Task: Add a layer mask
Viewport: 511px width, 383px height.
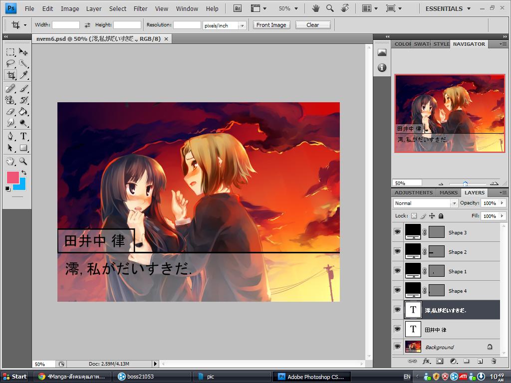Action: (440, 361)
